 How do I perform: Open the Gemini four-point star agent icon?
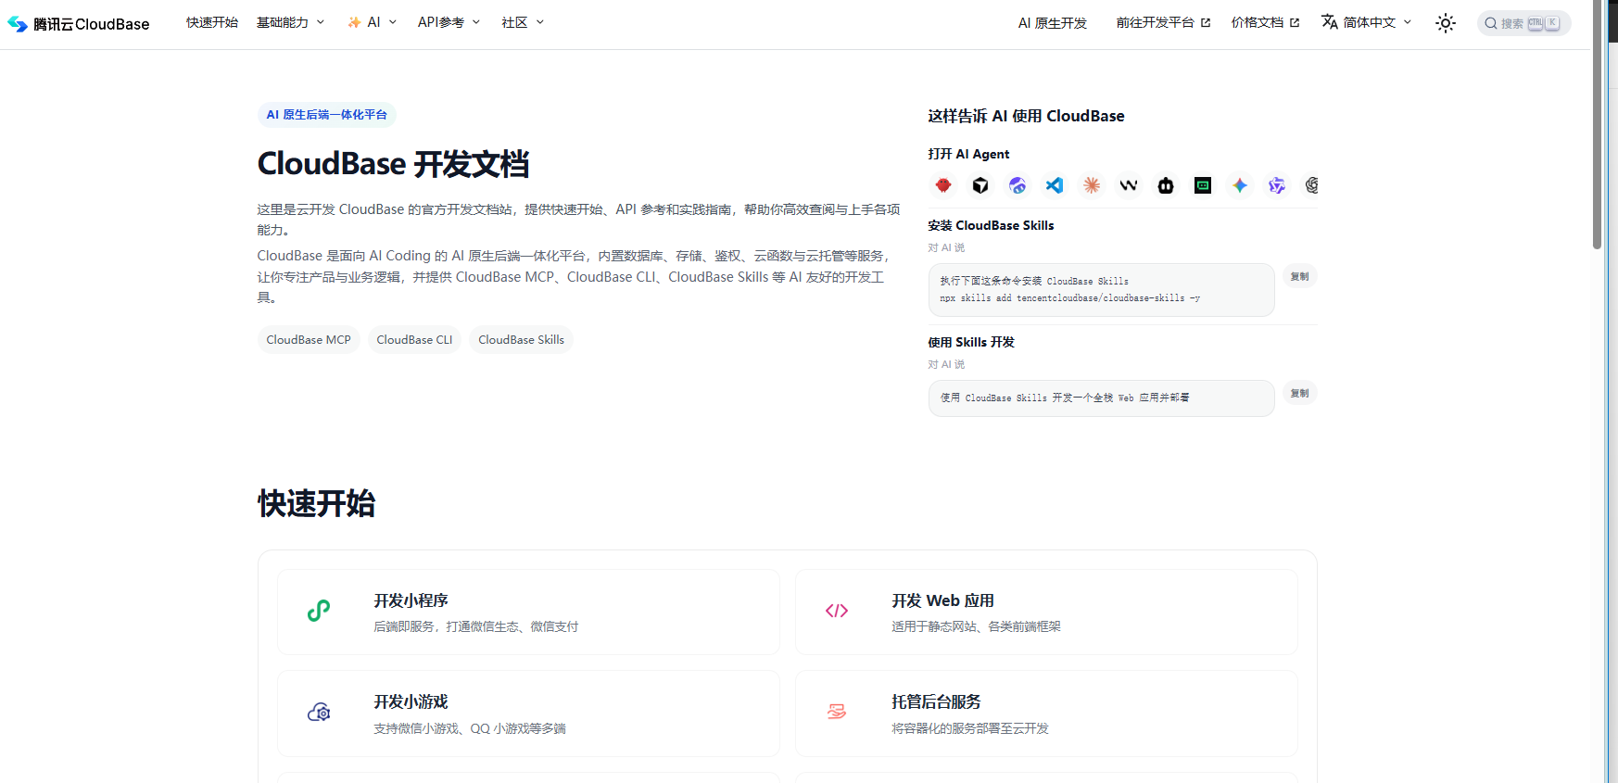point(1240,185)
